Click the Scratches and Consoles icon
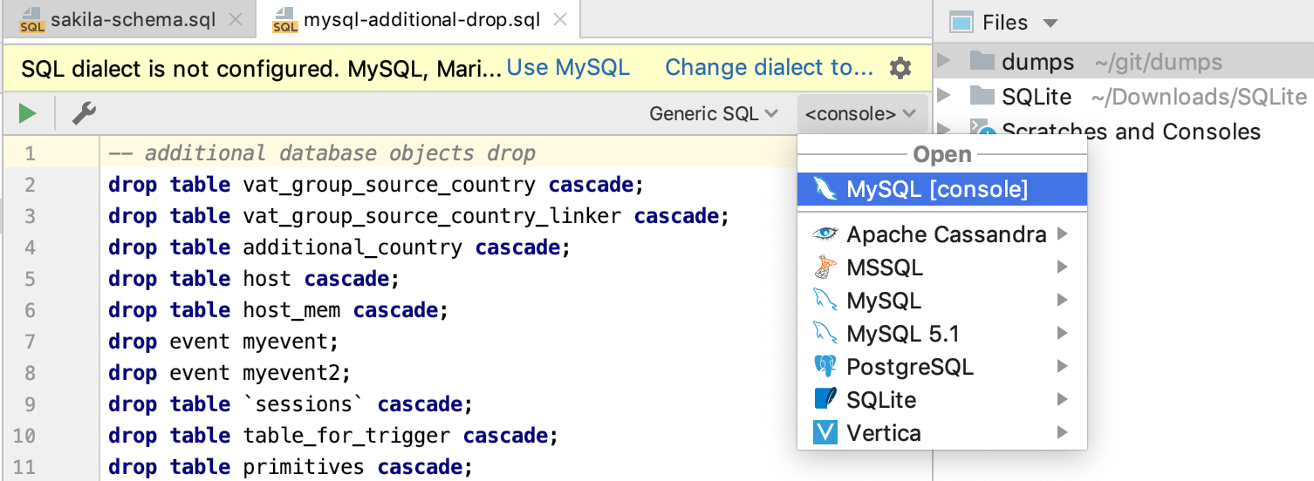This screenshot has height=481, width=1314. [x=982, y=131]
